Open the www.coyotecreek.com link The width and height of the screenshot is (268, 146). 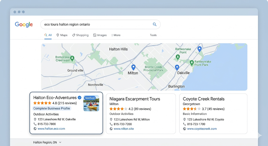point(202,129)
